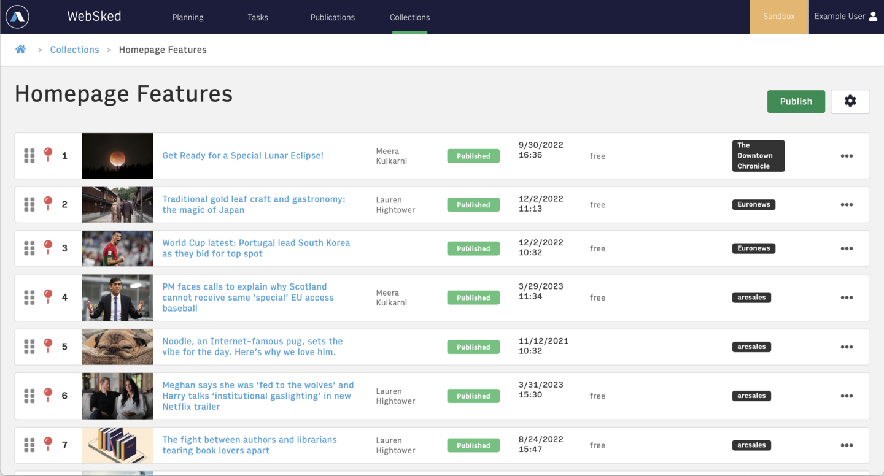Open ellipsis menu for authors and librarians story
Screen dimensions: 884x476
click(x=847, y=445)
